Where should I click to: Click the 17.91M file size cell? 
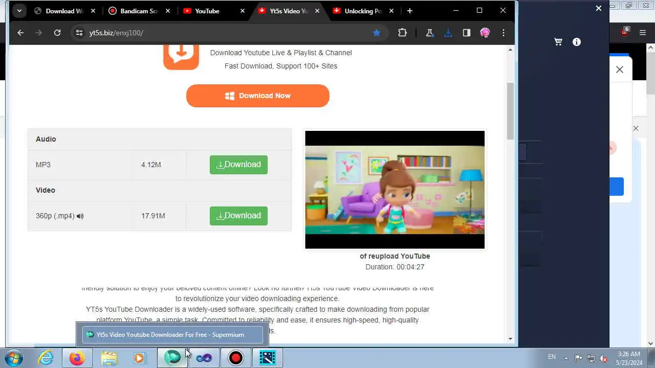[x=153, y=216]
